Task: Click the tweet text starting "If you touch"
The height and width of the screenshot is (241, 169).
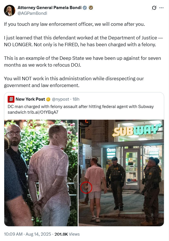Action: click(74, 24)
